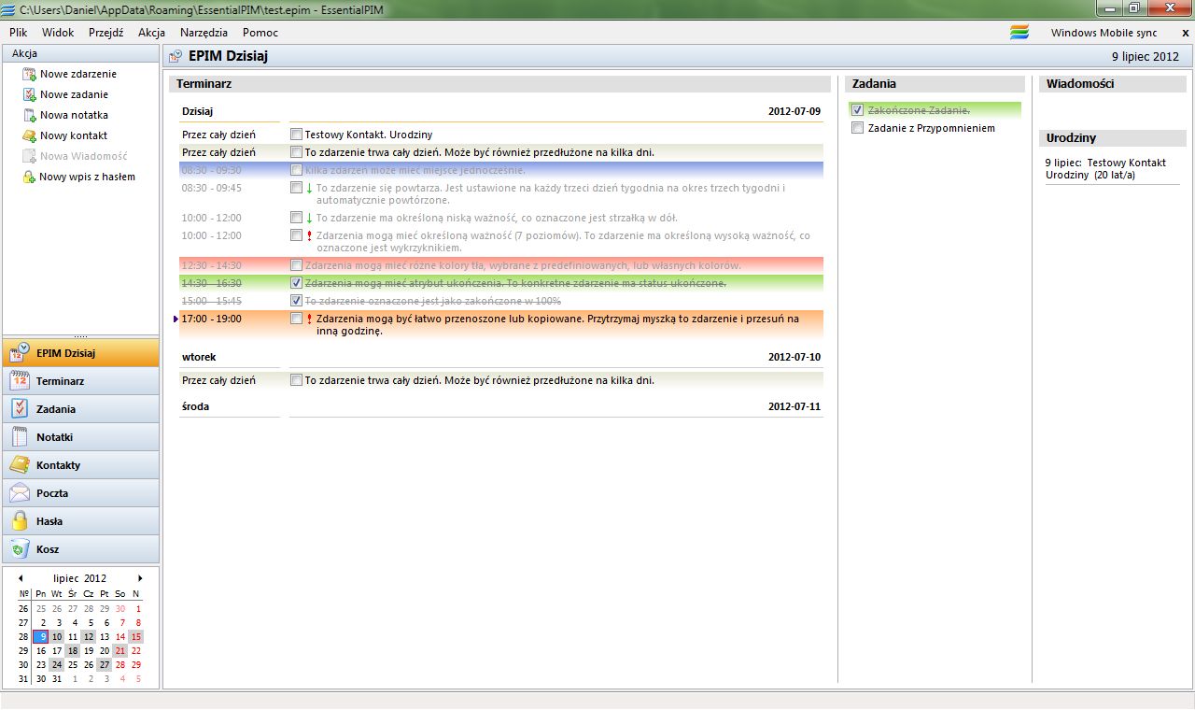Open the Poczta module in sidebar
This screenshot has height=710, width=1195.
pos(80,493)
